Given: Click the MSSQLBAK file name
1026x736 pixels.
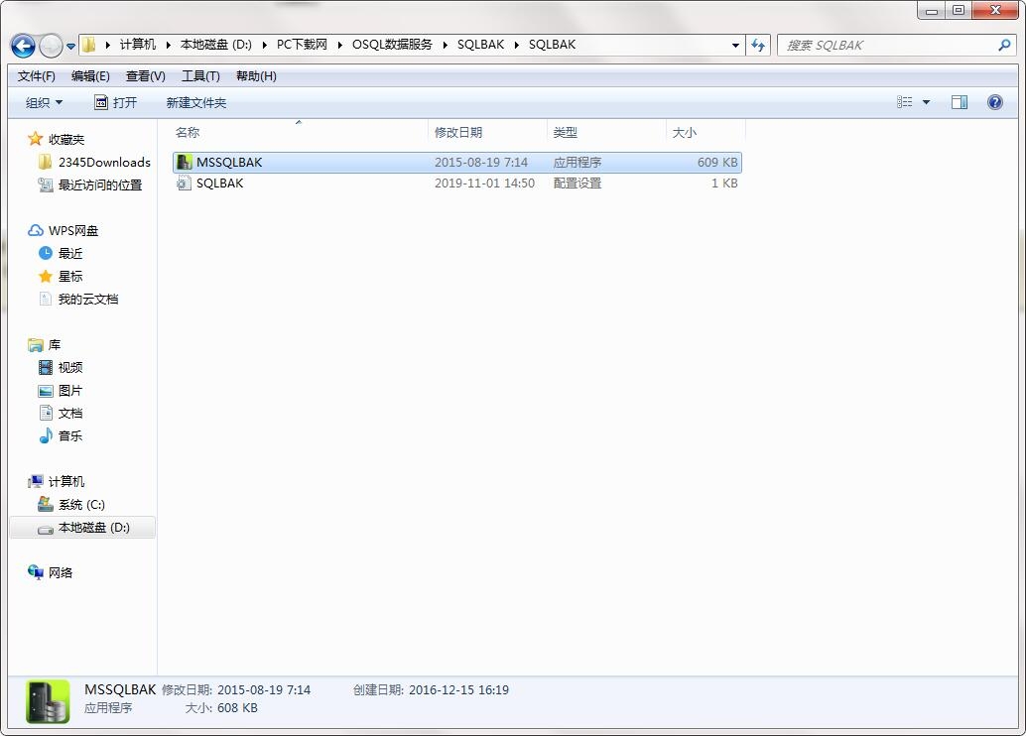Looking at the screenshot, I should pyautogui.click(x=229, y=163).
